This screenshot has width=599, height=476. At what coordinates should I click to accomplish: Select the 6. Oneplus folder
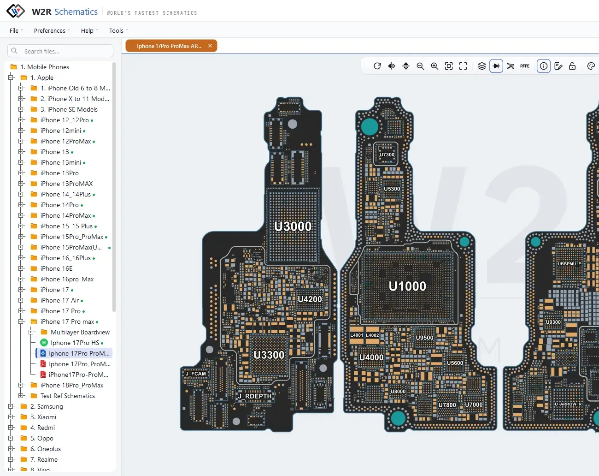coord(41,449)
